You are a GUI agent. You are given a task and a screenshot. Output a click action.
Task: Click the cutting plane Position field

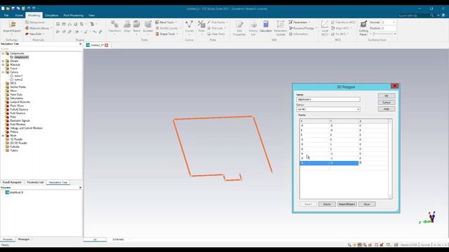click(x=389, y=28)
